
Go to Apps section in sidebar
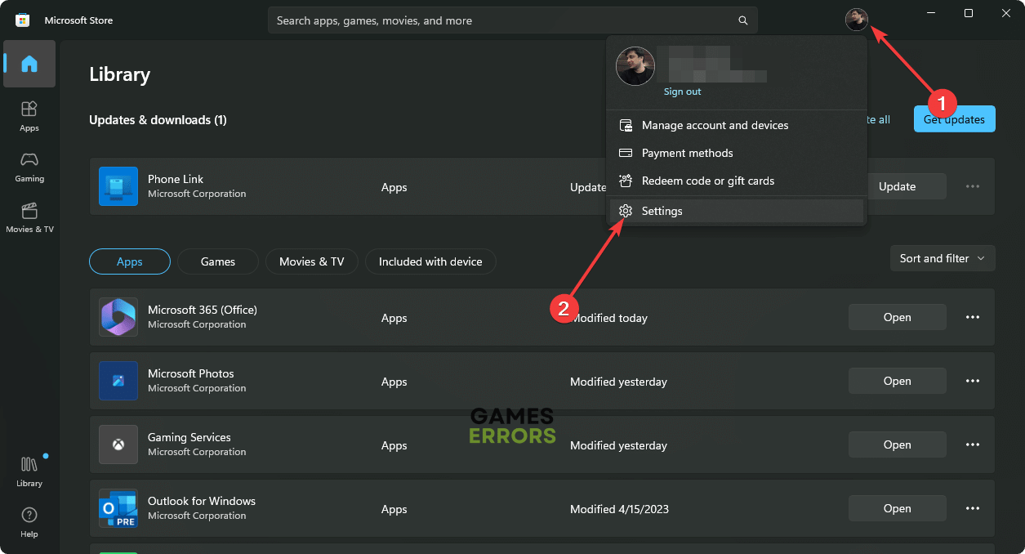pos(29,115)
